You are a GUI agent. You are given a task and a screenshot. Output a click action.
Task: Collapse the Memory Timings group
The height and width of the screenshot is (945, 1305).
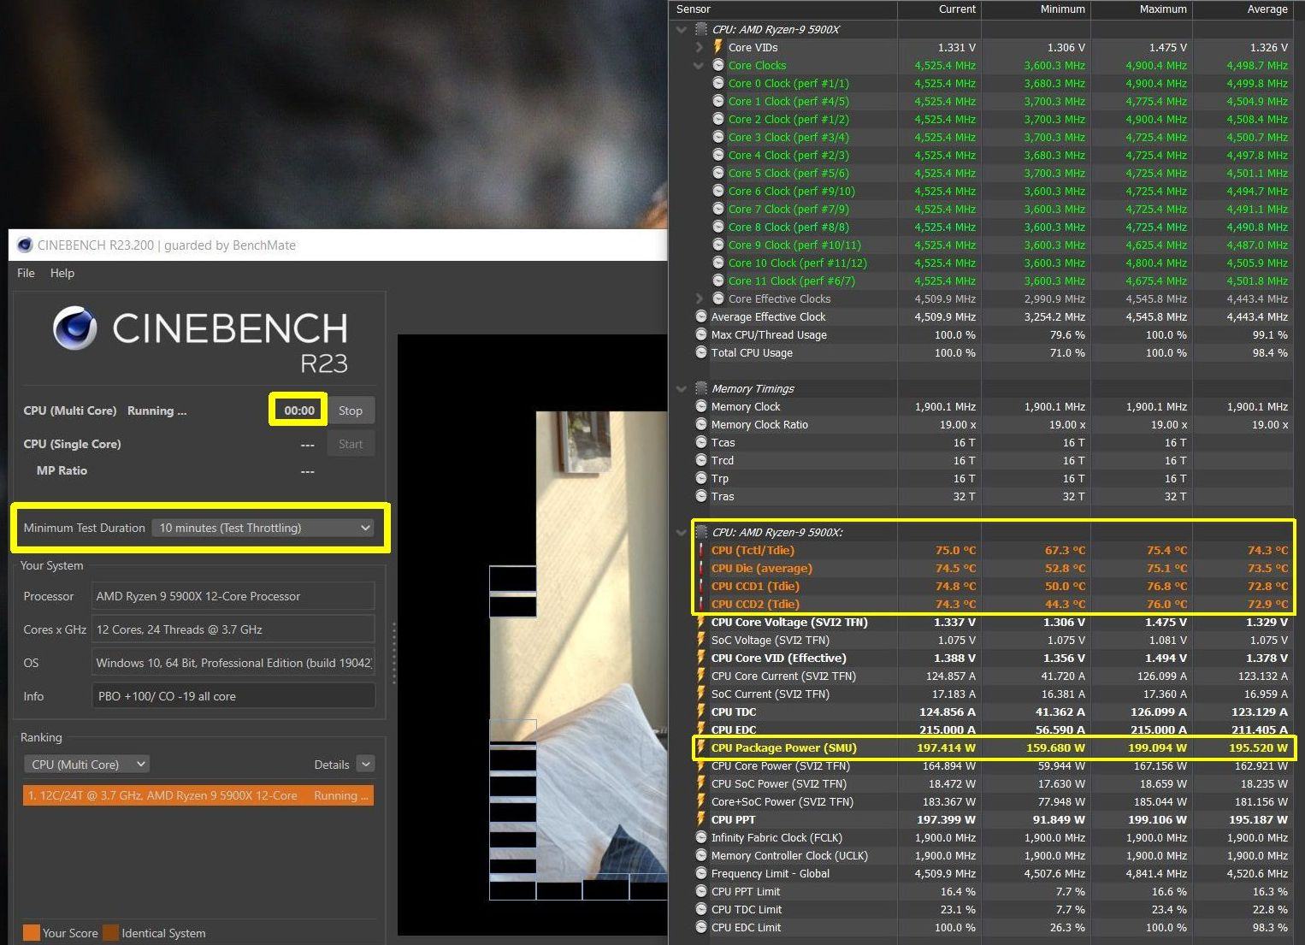(x=682, y=388)
